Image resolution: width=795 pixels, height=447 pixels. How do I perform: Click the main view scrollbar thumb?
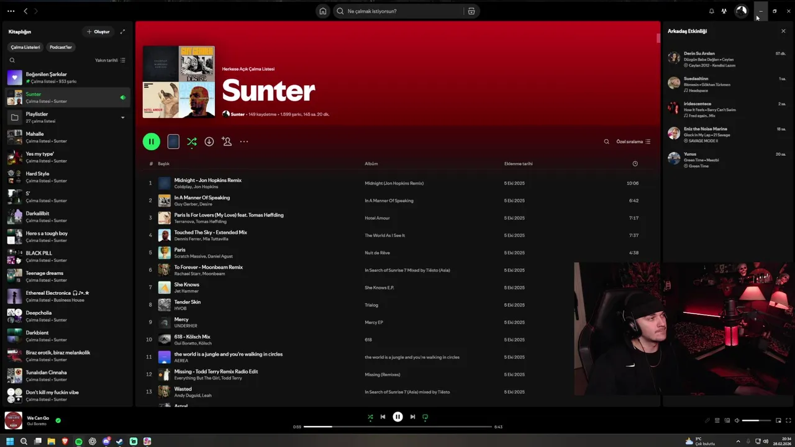[x=658, y=38]
